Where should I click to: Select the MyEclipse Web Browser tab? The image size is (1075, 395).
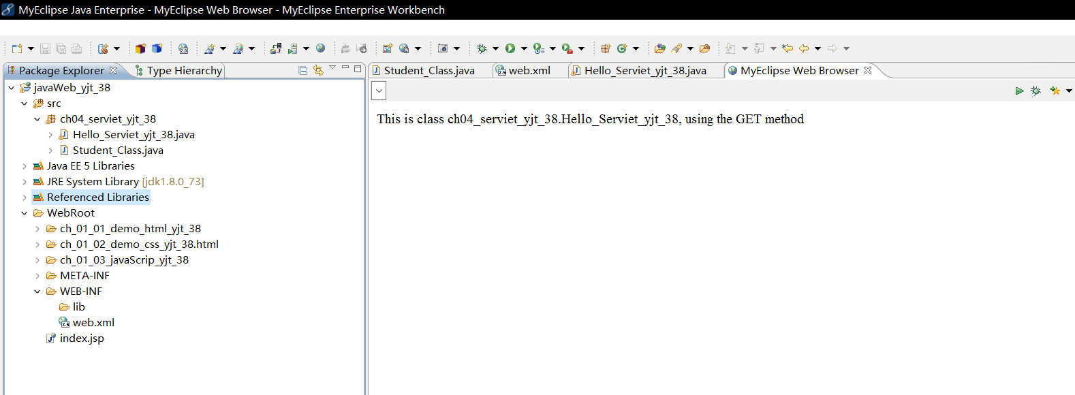[x=799, y=70]
